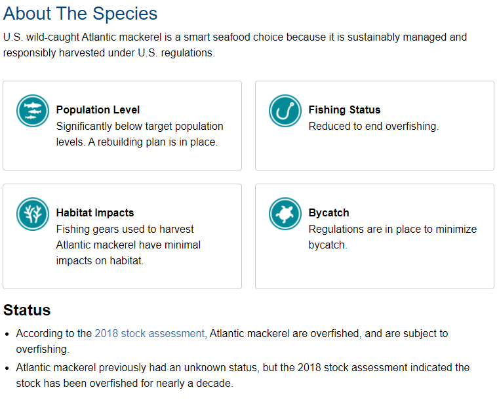This screenshot has height=400, width=497.
Task: Click the Population Level fish icon
Action: pos(33,111)
